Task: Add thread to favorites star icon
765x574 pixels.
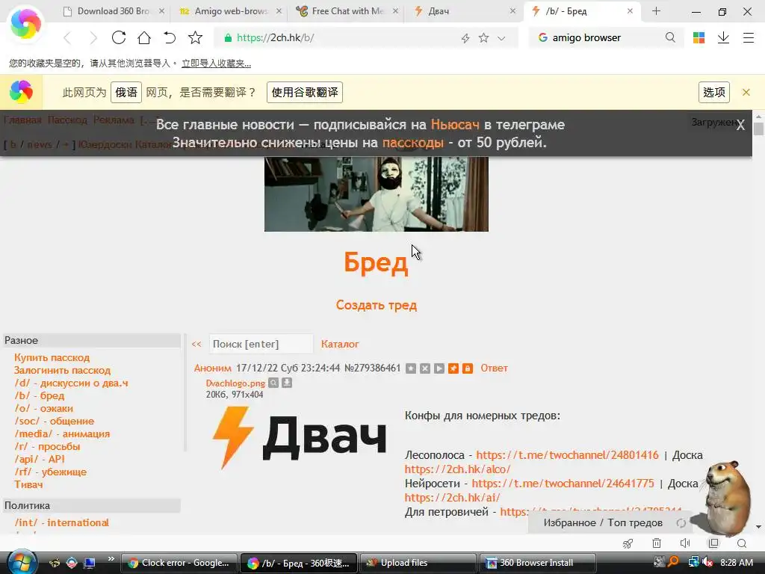Action: 411,368
